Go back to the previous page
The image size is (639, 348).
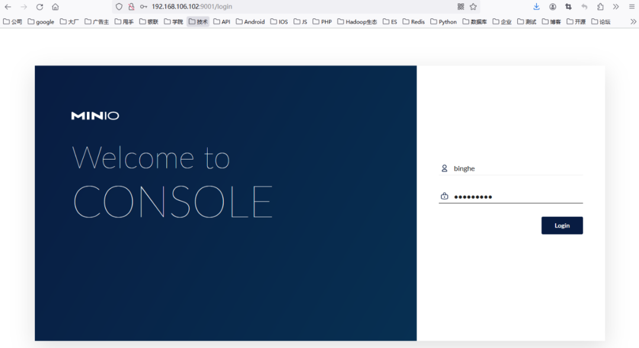tap(8, 7)
